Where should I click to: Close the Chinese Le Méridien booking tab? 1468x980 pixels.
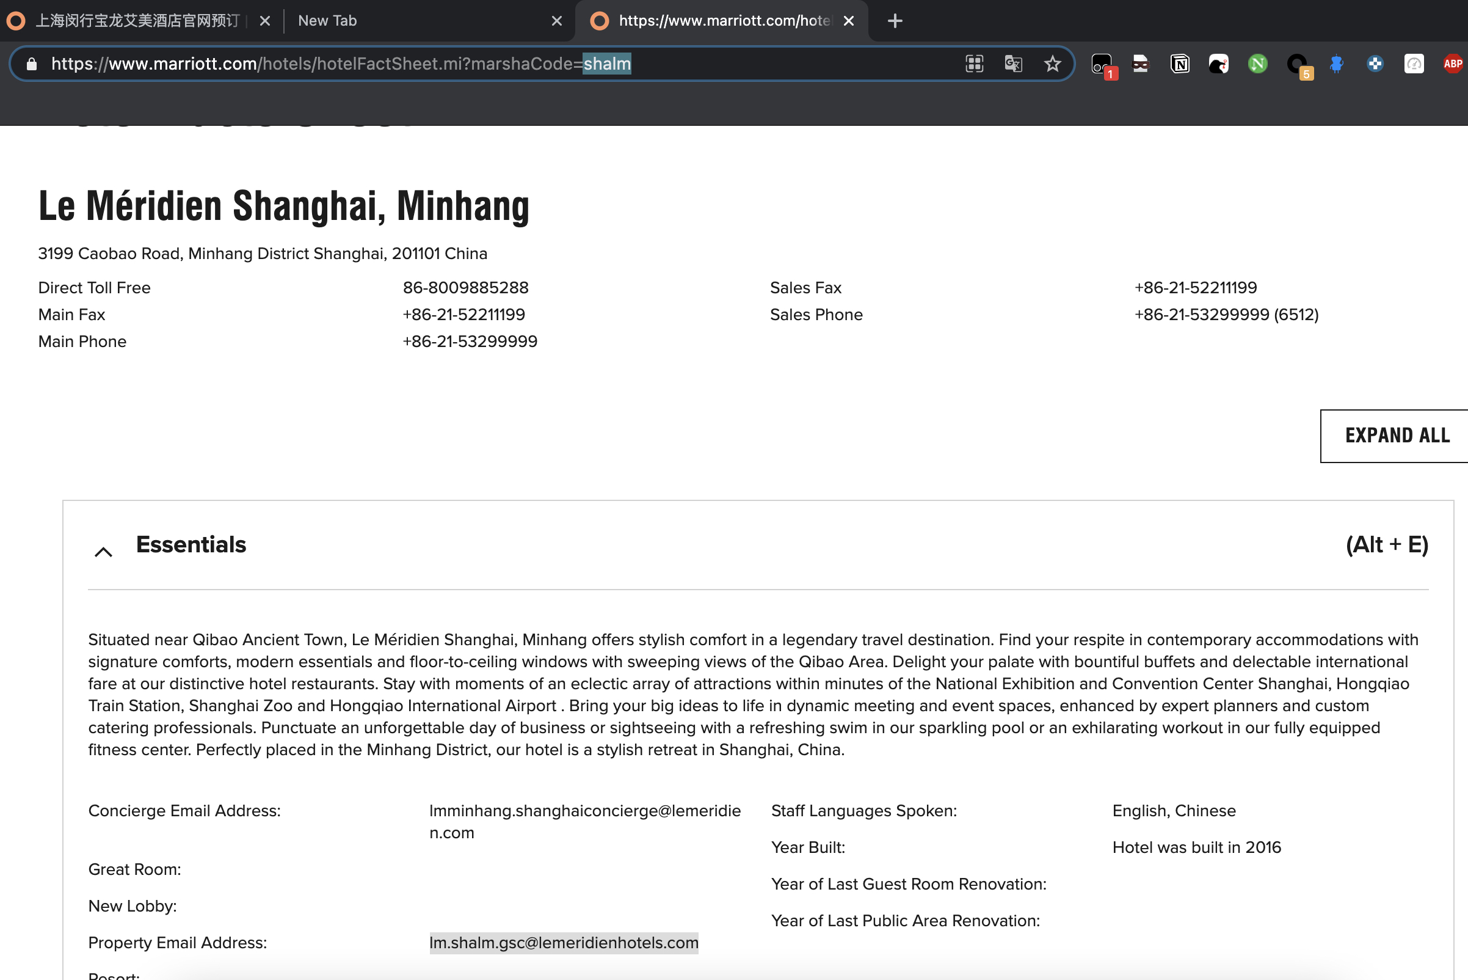pyautogui.click(x=265, y=21)
